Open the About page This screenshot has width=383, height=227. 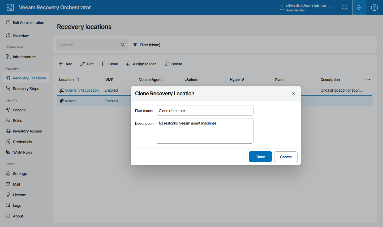[18, 216]
